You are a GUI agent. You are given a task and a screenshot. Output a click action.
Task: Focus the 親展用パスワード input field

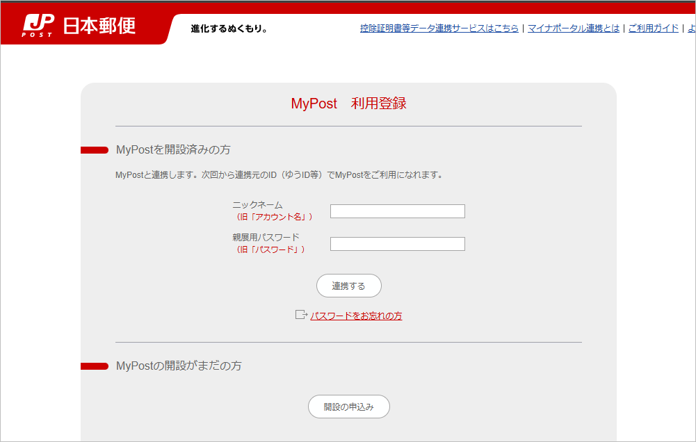pyautogui.click(x=397, y=244)
